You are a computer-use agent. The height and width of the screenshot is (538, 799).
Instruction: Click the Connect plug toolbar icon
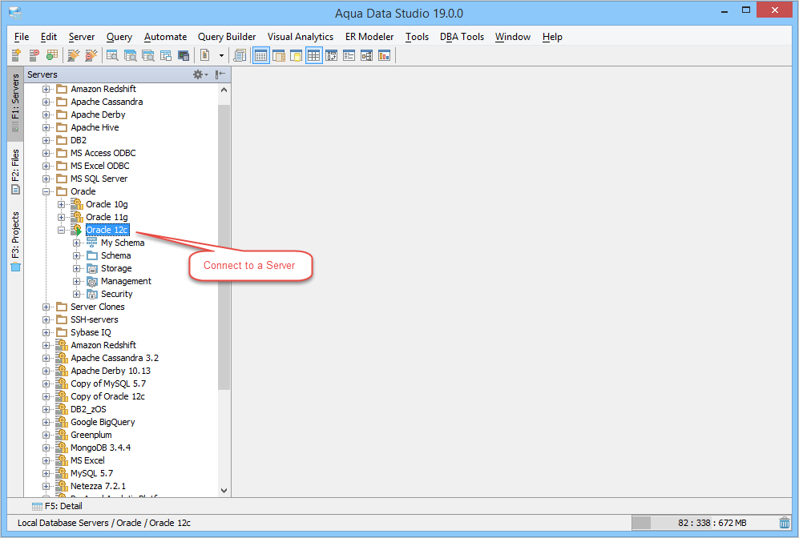click(74, 55)
